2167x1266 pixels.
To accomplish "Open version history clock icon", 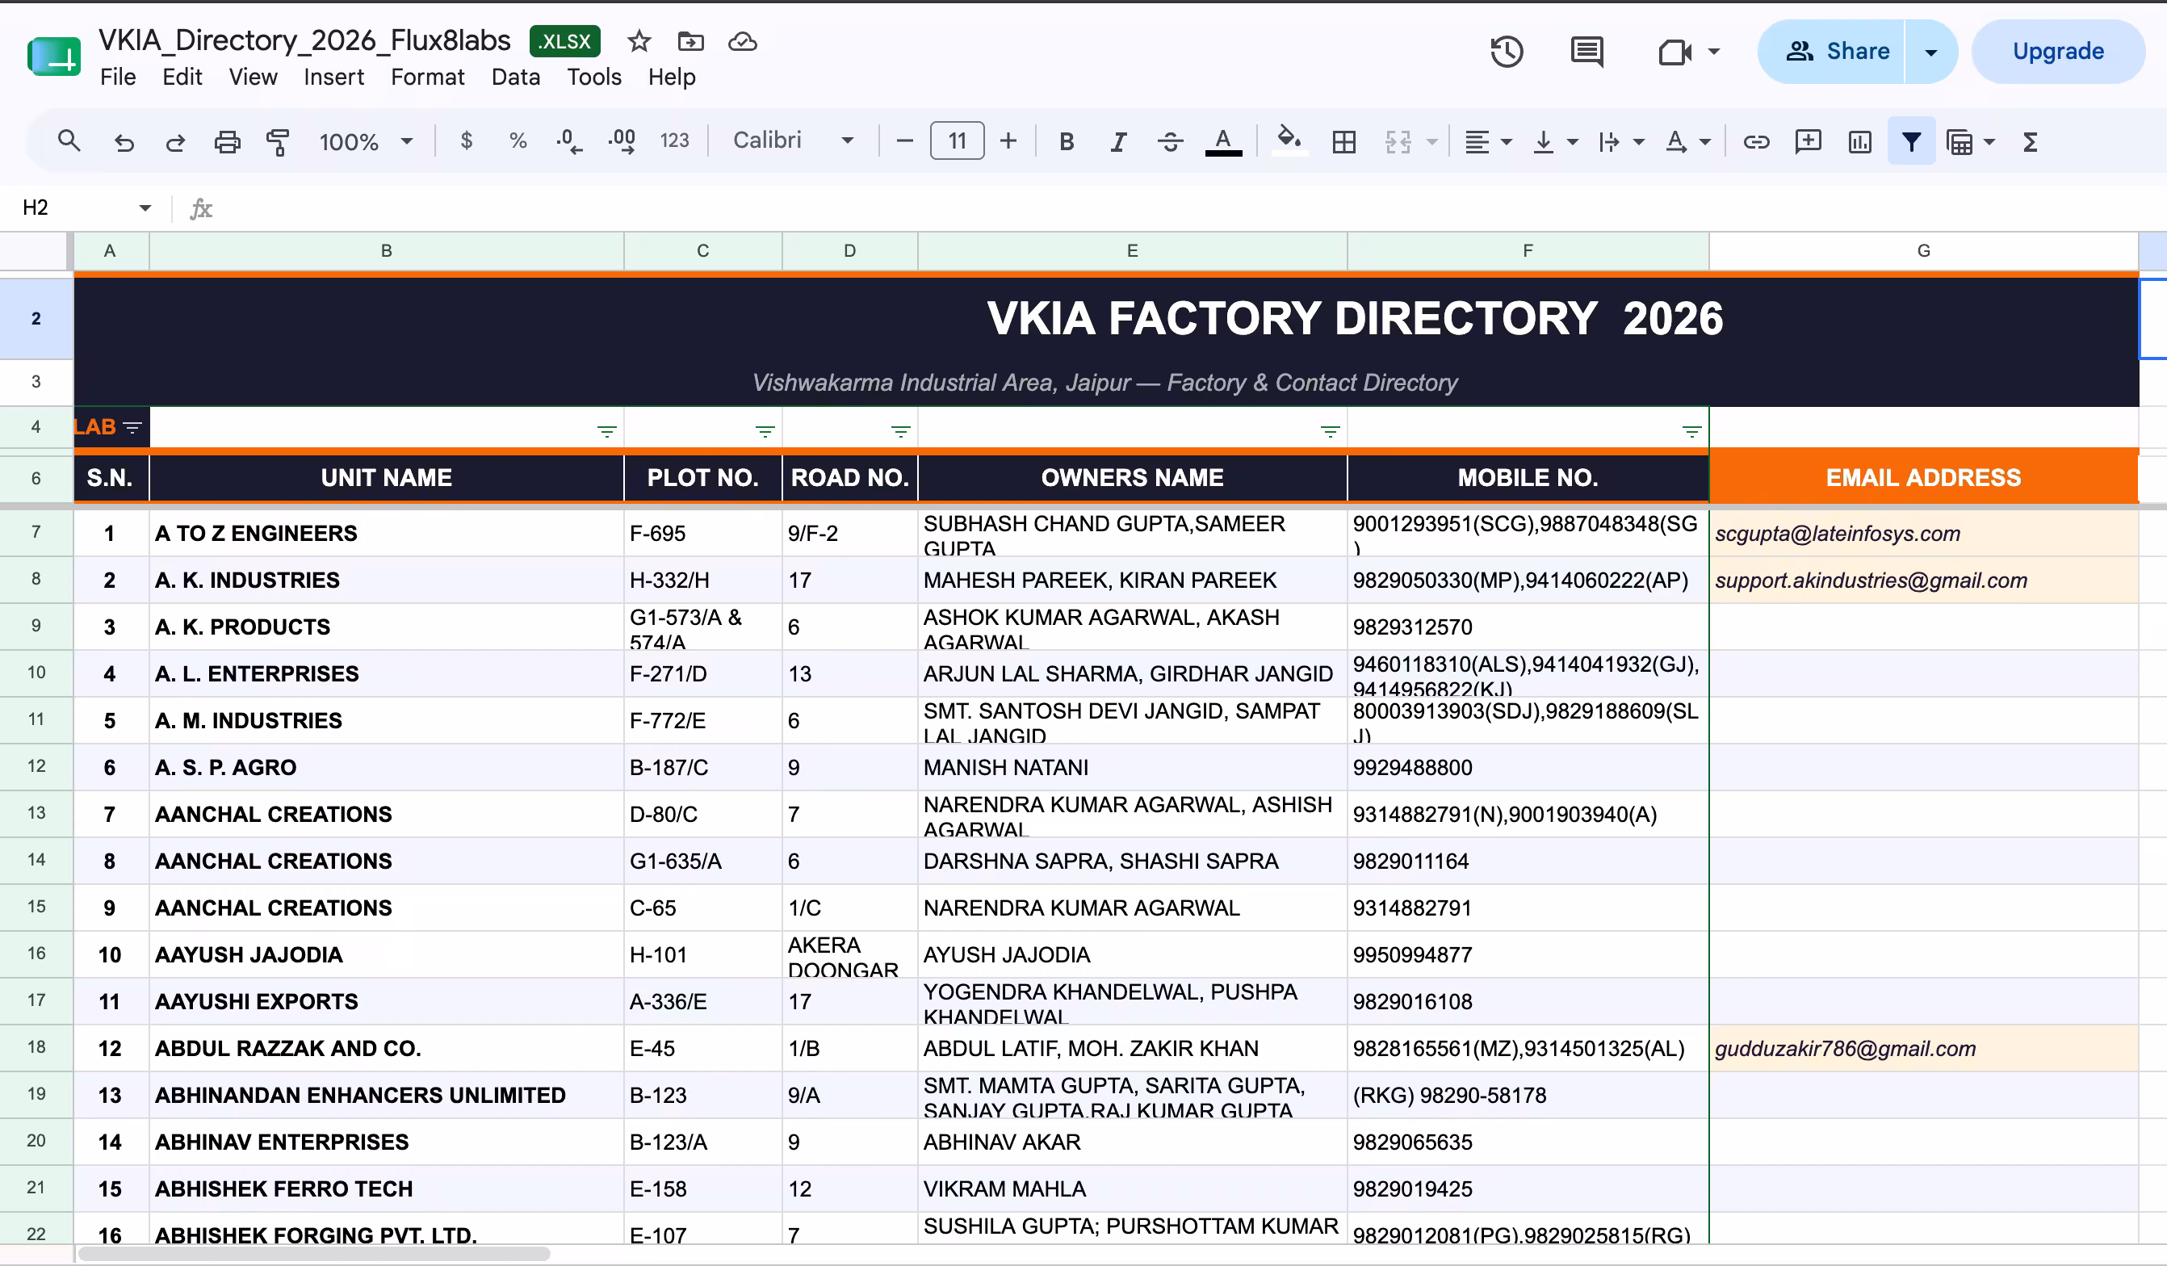I will coord(1507,52).
